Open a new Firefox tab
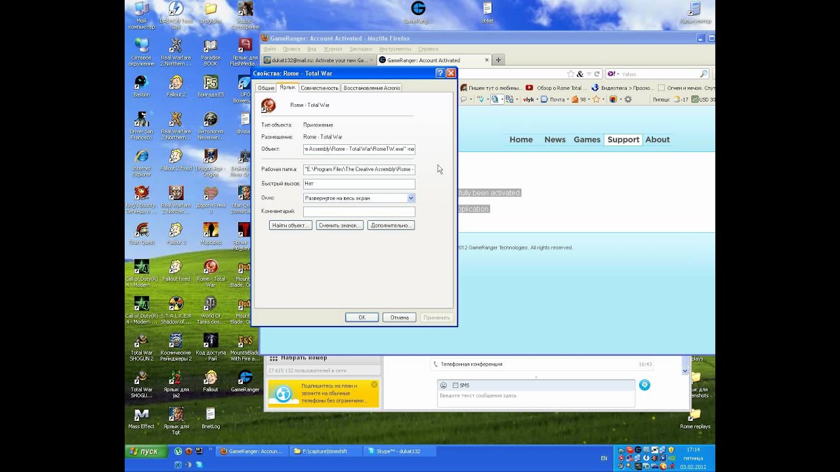Viewport: 840px width, 472px height. pyautogui.click(x=498, y=60)
